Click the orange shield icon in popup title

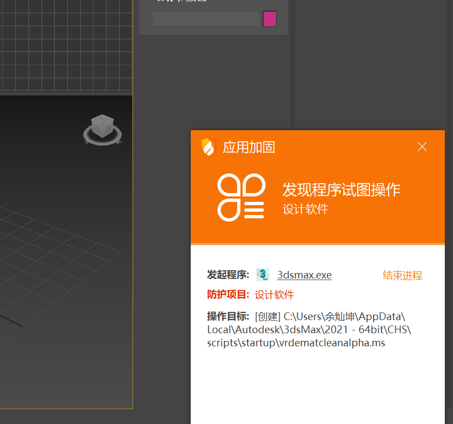(x=208, y=147)
